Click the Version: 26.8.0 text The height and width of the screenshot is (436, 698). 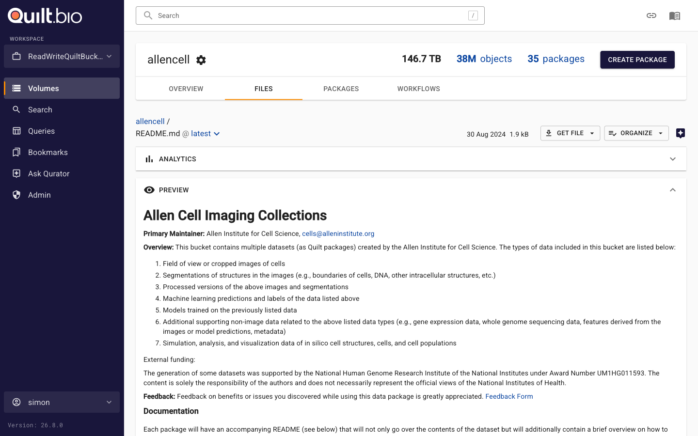tap(35, 425)
